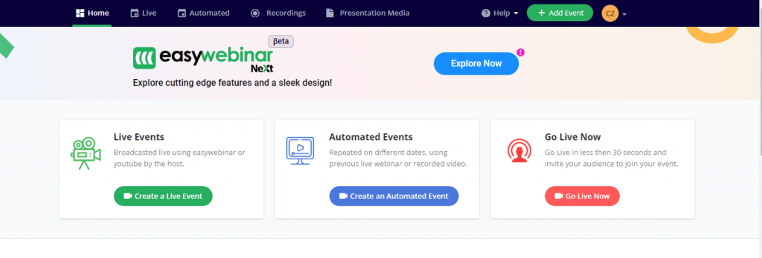
Task: Click the Add Event button
Action: (x=560, y=13)
